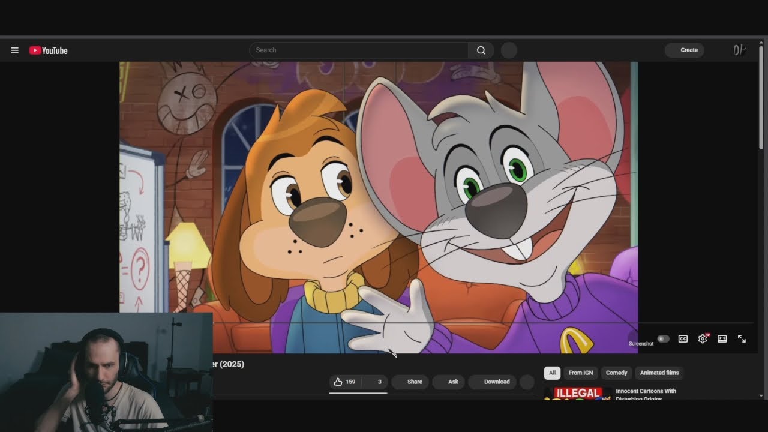768x432 pixels.
Task: Open the YouTube hamburger guide menu
Action: [x=15, y=50]
